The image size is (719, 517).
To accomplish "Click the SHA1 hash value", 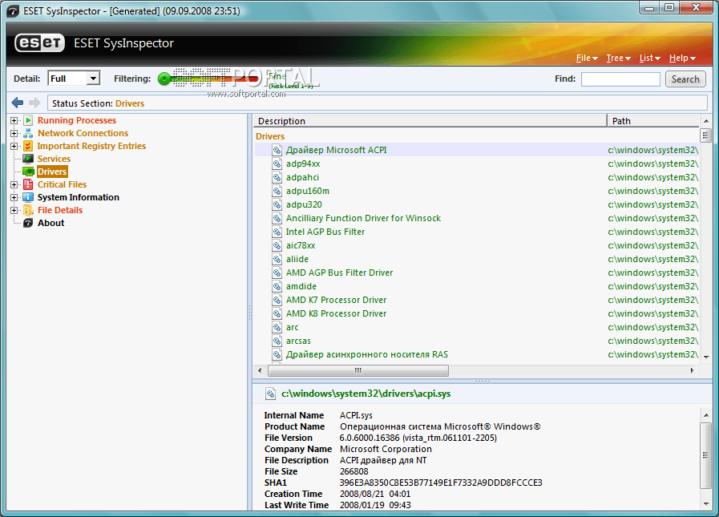I will click(441, 483).
